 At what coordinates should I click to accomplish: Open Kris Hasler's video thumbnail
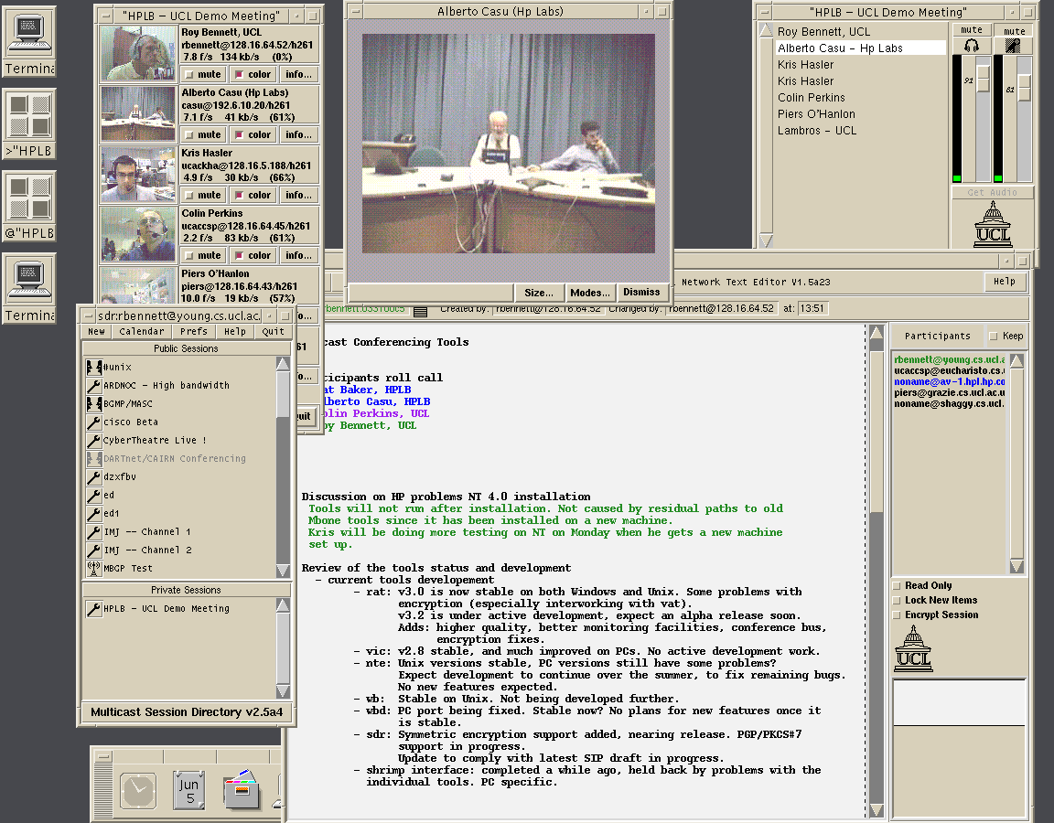(138, 175)
